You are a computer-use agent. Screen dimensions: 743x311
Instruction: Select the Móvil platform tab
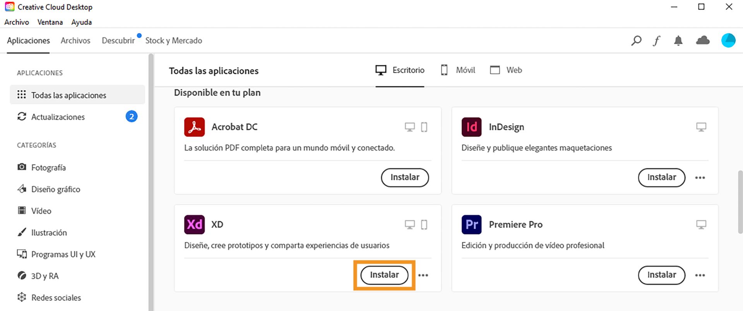coord(458,70)
